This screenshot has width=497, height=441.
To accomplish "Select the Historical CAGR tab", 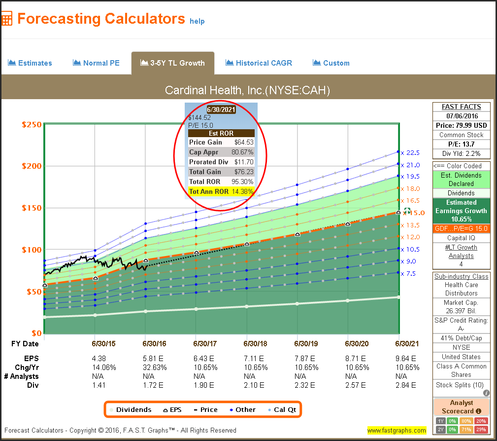I will (x=259, y=63).
